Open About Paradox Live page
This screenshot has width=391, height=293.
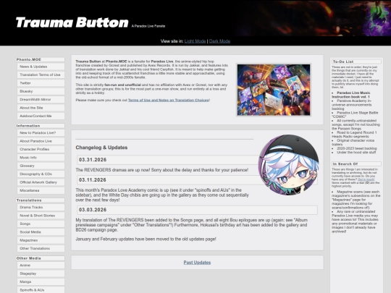click(x=41, y=141)
